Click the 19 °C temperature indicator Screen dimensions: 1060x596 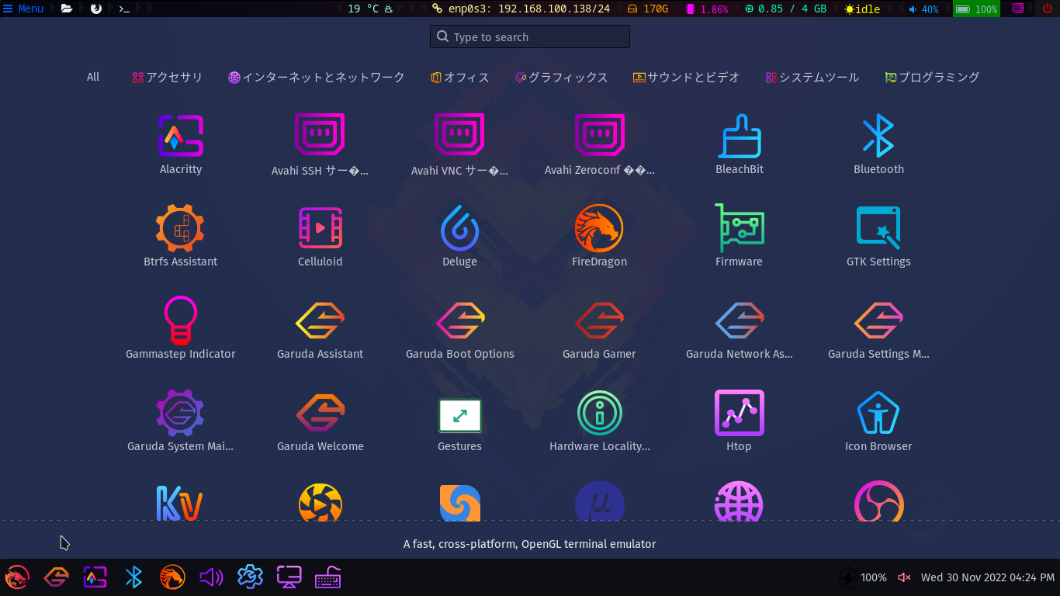coord(370,9)
